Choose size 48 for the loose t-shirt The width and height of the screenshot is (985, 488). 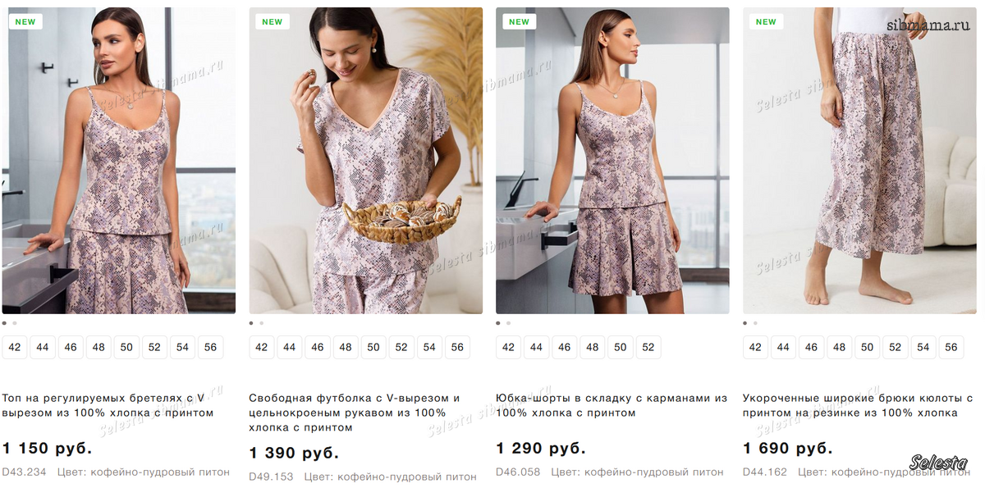point(346,347)
